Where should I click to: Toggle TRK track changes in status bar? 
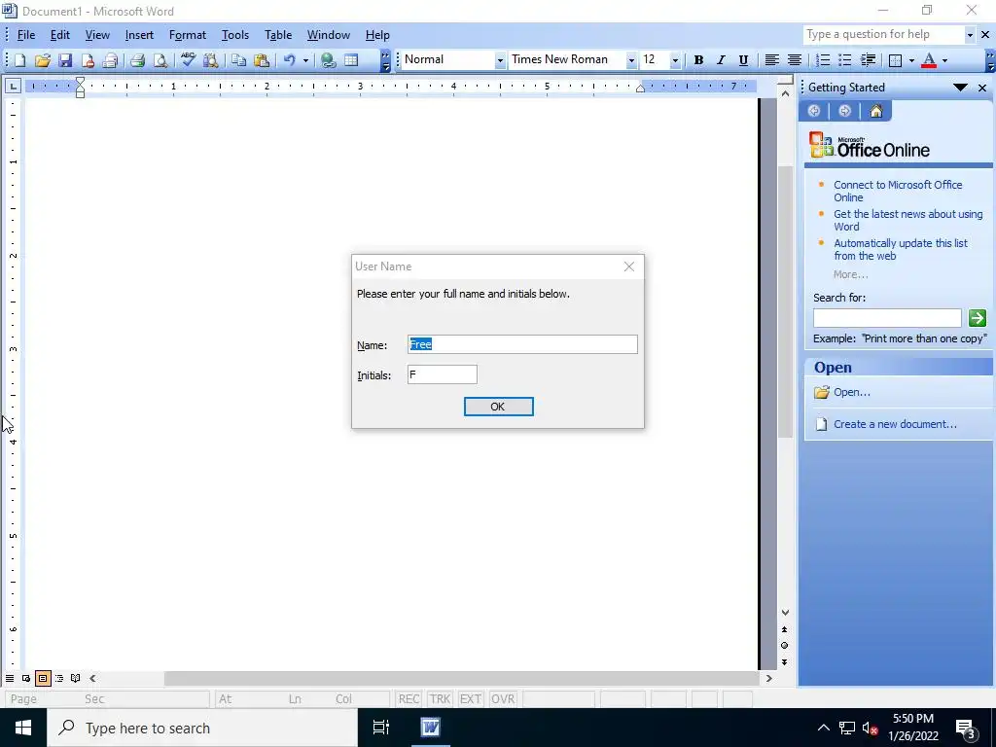click(x=440, y=698)
